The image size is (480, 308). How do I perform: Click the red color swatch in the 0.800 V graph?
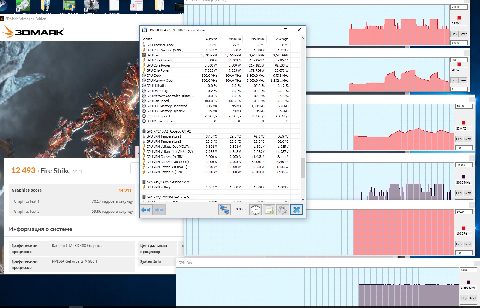(x=459, y=18)
